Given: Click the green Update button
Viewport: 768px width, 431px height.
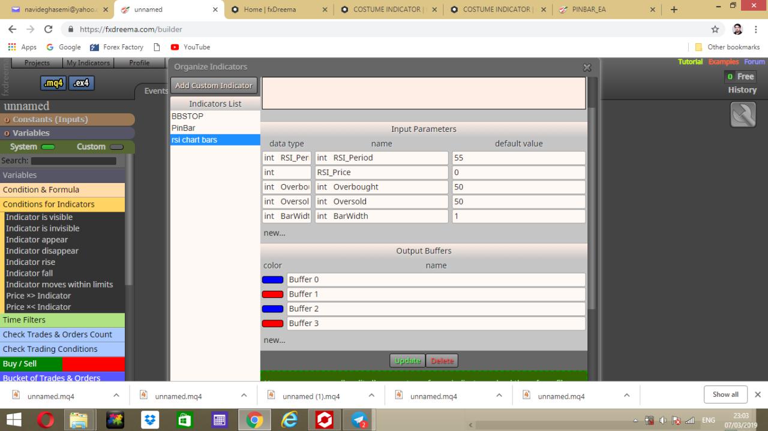Looking at the screenshot, I should pos(407,360).
